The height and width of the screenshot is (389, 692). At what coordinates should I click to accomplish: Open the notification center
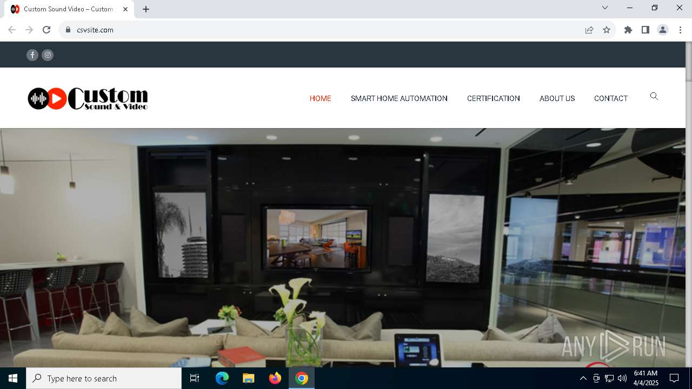(674, 378)
